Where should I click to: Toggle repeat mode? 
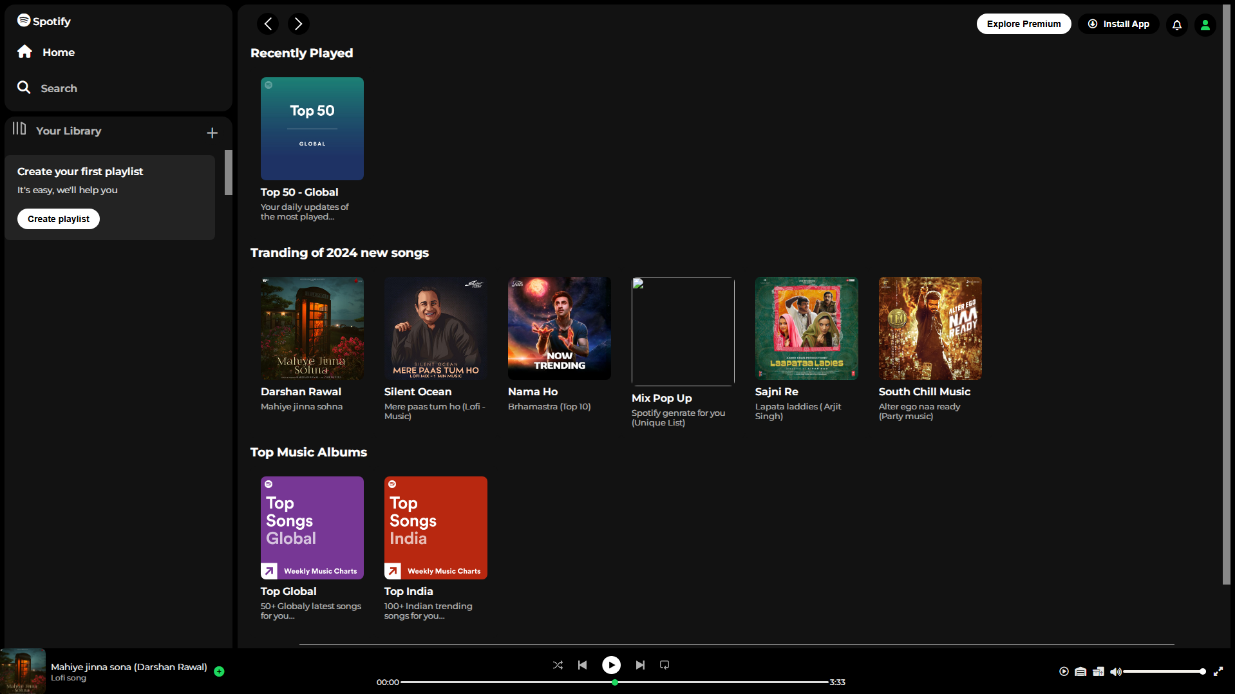[665, 665]
